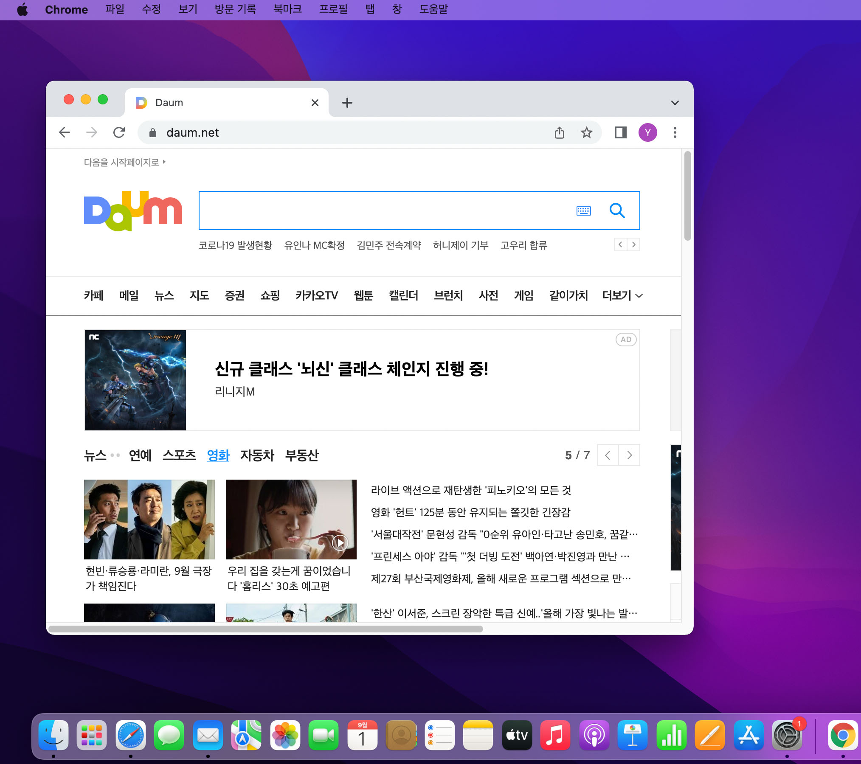
Task: Open the 카카오TV service link
Action: 317,295
